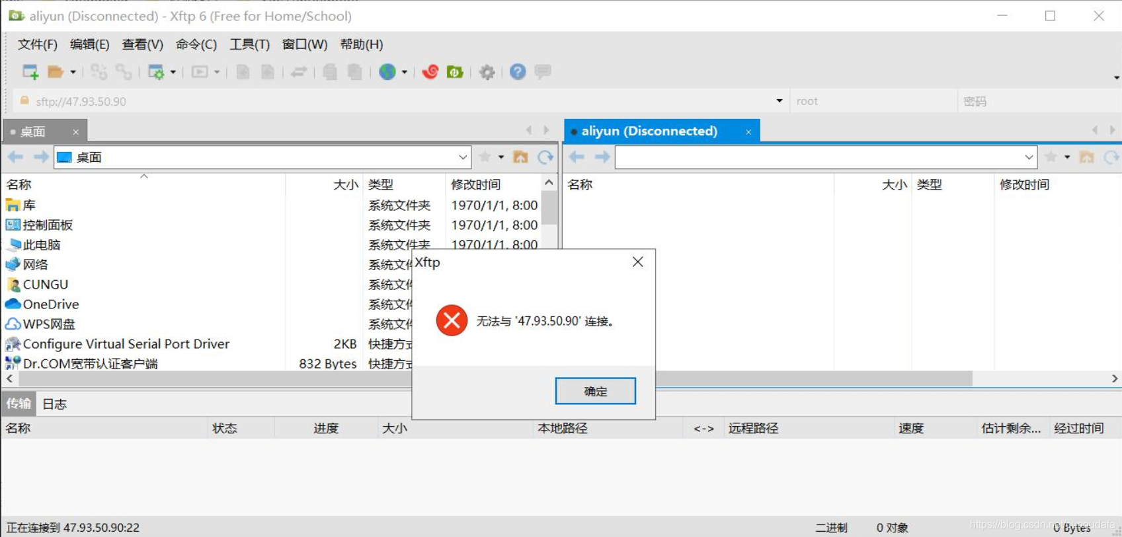Open options with the gear icon

click(487, 72)
